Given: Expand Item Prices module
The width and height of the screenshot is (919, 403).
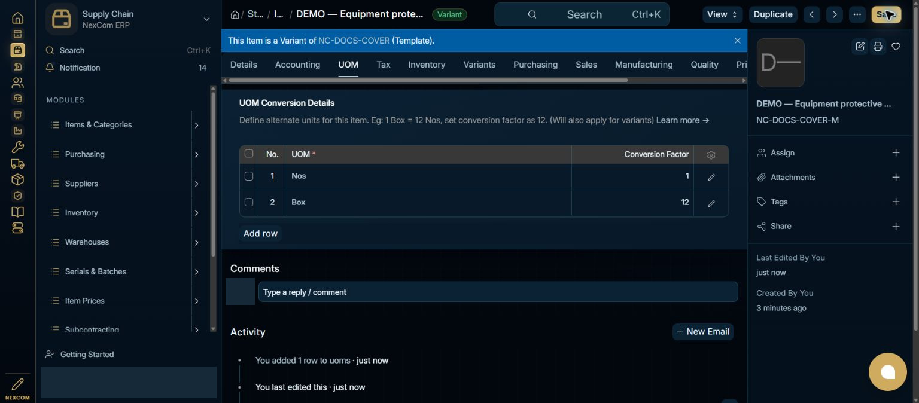Looking at the screenshot, I should coord(196,301).
